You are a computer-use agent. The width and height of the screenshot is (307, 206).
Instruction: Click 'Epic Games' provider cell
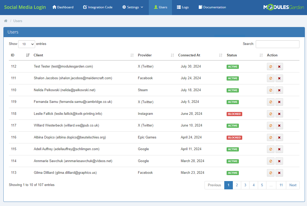click(x=147, y=137)
